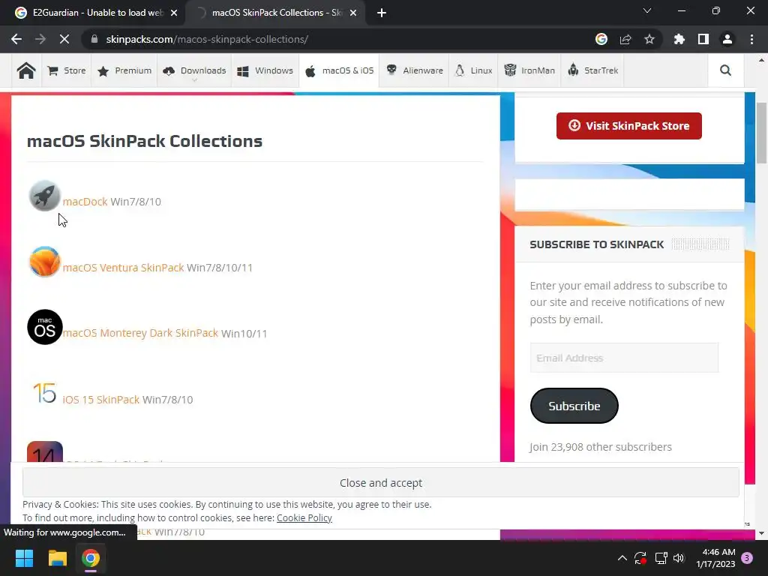Viewport: 768px width, 576px height.
Task: Open the notification center badge
Action: coord(747,558)
